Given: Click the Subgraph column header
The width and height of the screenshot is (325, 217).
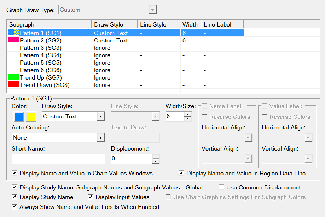Looking at the screenshot, I should pos(49,24).
